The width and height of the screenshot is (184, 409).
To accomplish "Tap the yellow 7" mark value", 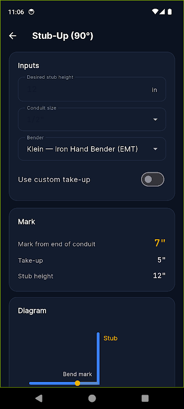I will [x=160, y=243].
